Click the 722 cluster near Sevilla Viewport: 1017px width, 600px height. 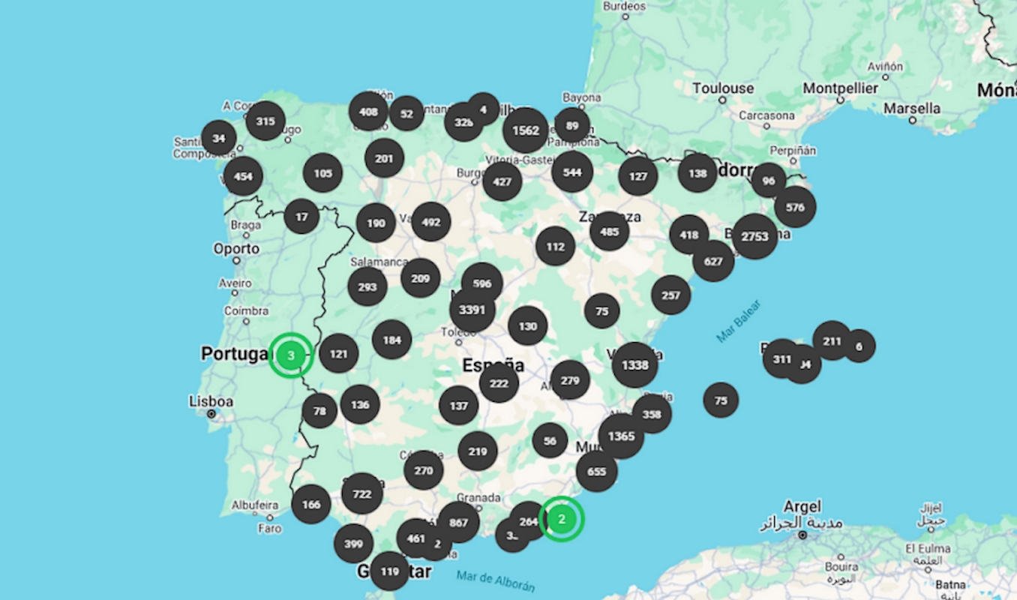pos(361,494)
